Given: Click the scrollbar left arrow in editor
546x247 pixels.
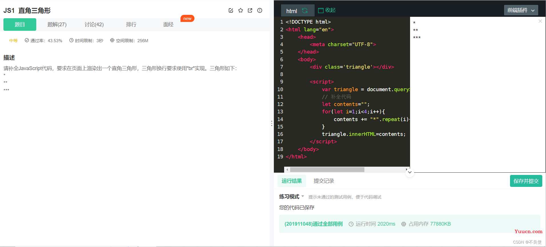Looking at the screenshot, I should (x=287, y=170).
